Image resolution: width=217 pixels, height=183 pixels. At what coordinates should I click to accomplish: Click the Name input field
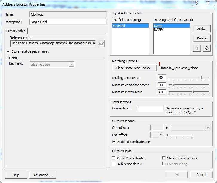[68, 14]
